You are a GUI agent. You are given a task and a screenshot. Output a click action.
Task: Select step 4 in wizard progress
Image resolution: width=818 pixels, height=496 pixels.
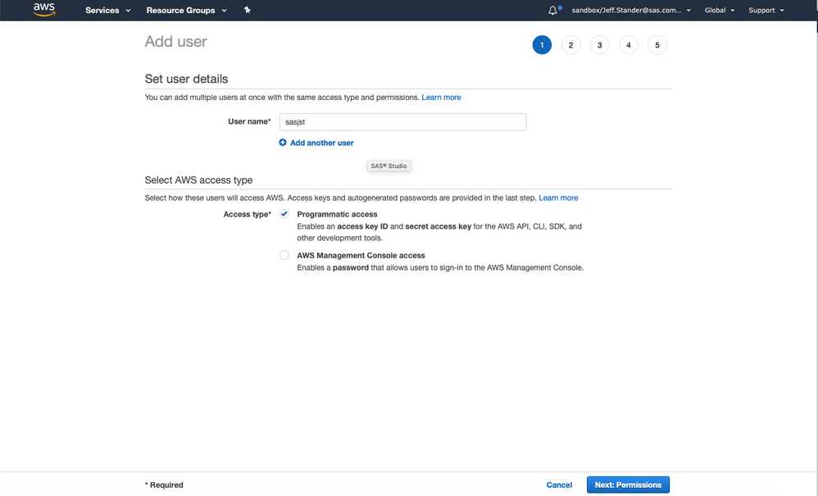pyautogui.click(x=629, y=45)
